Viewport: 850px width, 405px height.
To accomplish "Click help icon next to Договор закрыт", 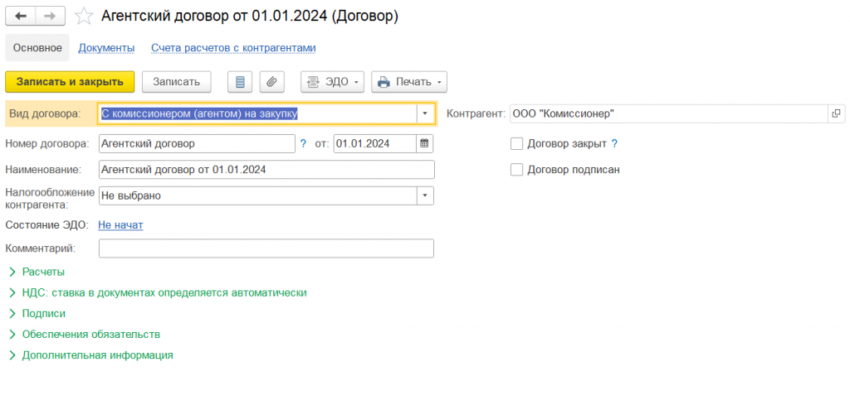I will tap(614, 143).
